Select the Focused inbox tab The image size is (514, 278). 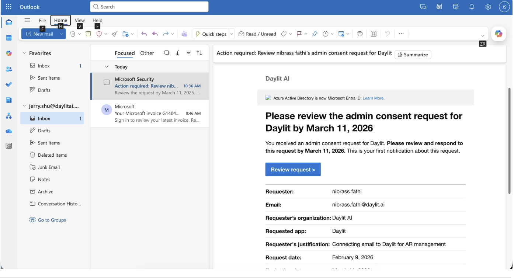125,53
